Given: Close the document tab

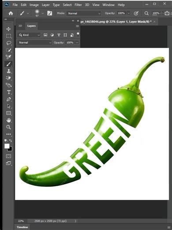Looking at the screenshot, I should [154, 22].
